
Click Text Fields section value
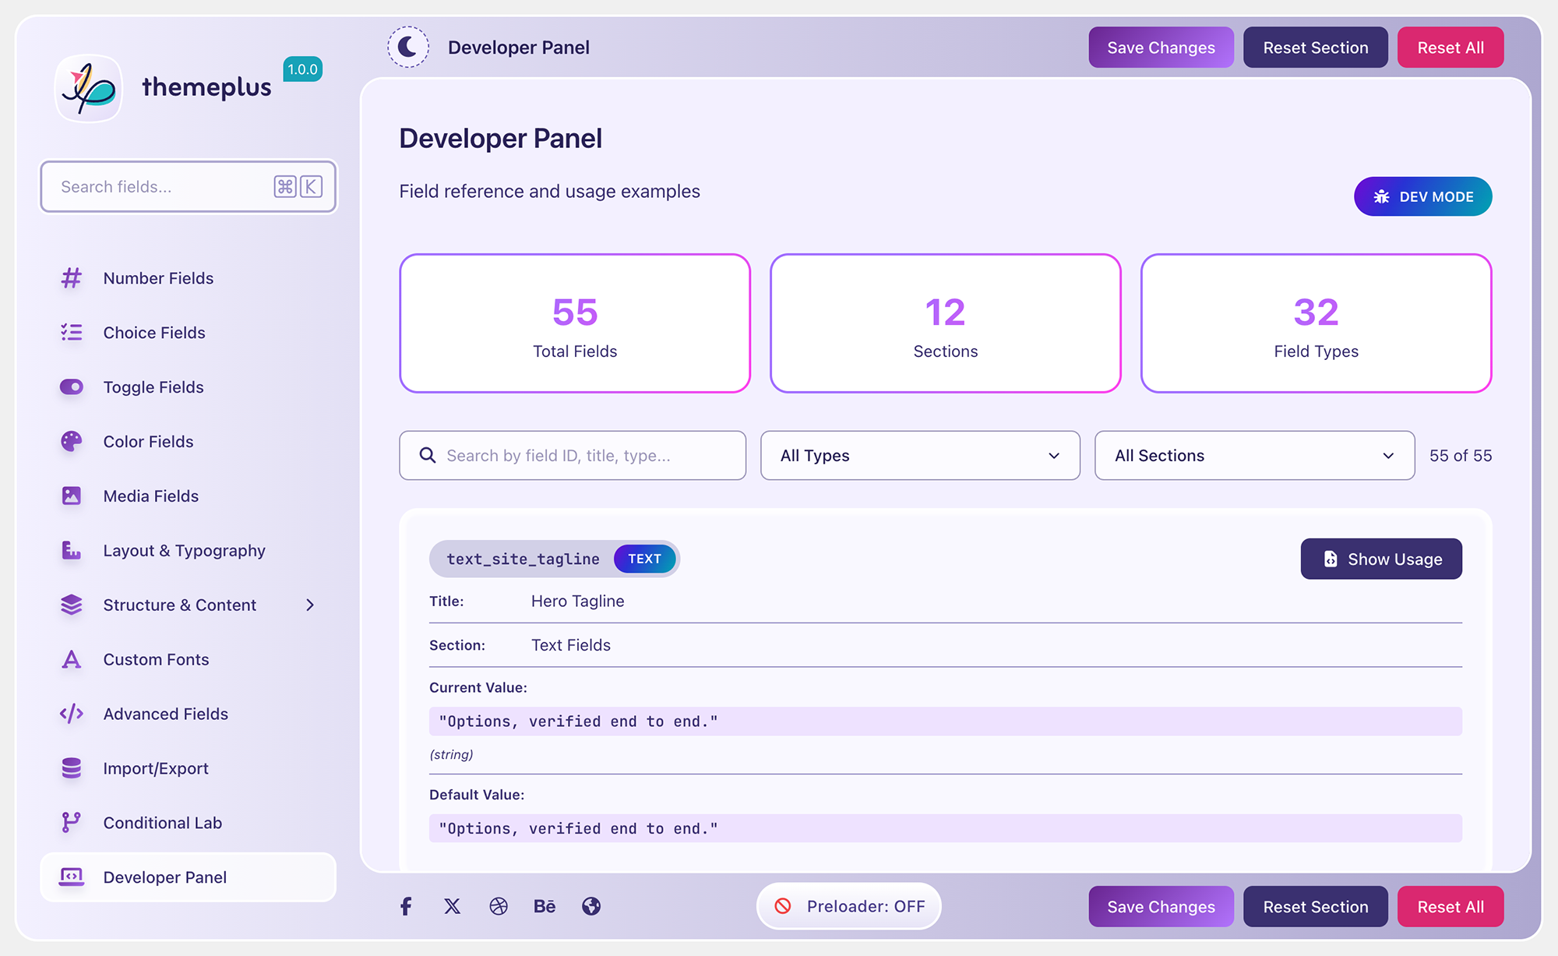click(570, 645)
